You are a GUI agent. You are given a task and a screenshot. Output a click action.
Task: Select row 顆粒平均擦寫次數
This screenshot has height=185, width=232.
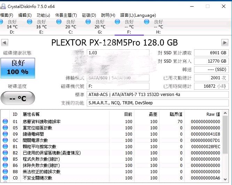coord(111,147)
